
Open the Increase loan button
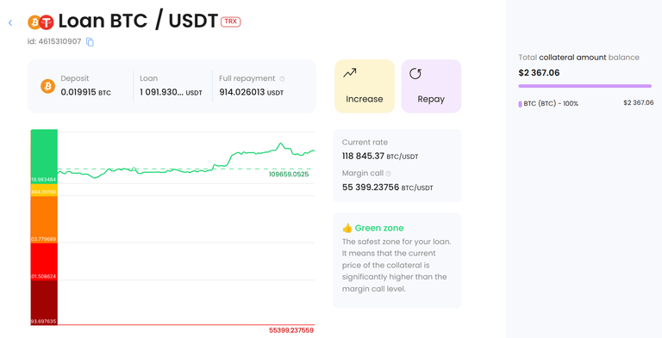[x=365, y=86]
